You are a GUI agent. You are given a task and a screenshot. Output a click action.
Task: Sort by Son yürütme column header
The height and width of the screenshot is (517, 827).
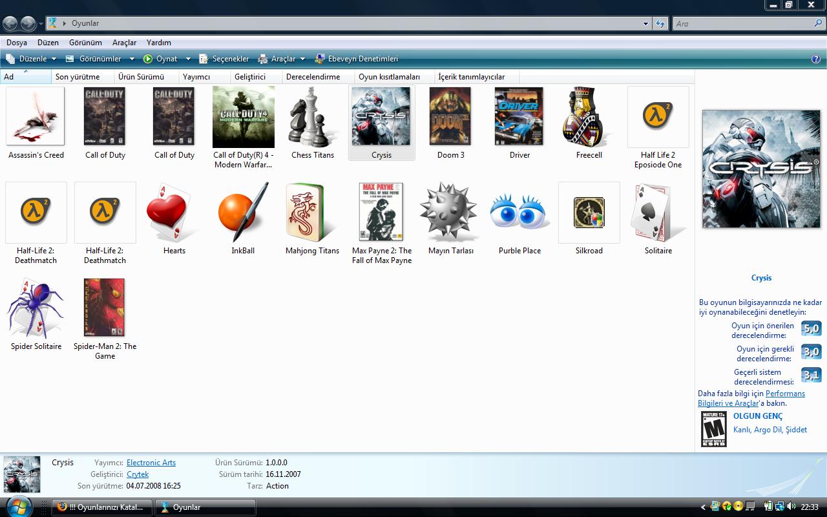click(83, 77)
